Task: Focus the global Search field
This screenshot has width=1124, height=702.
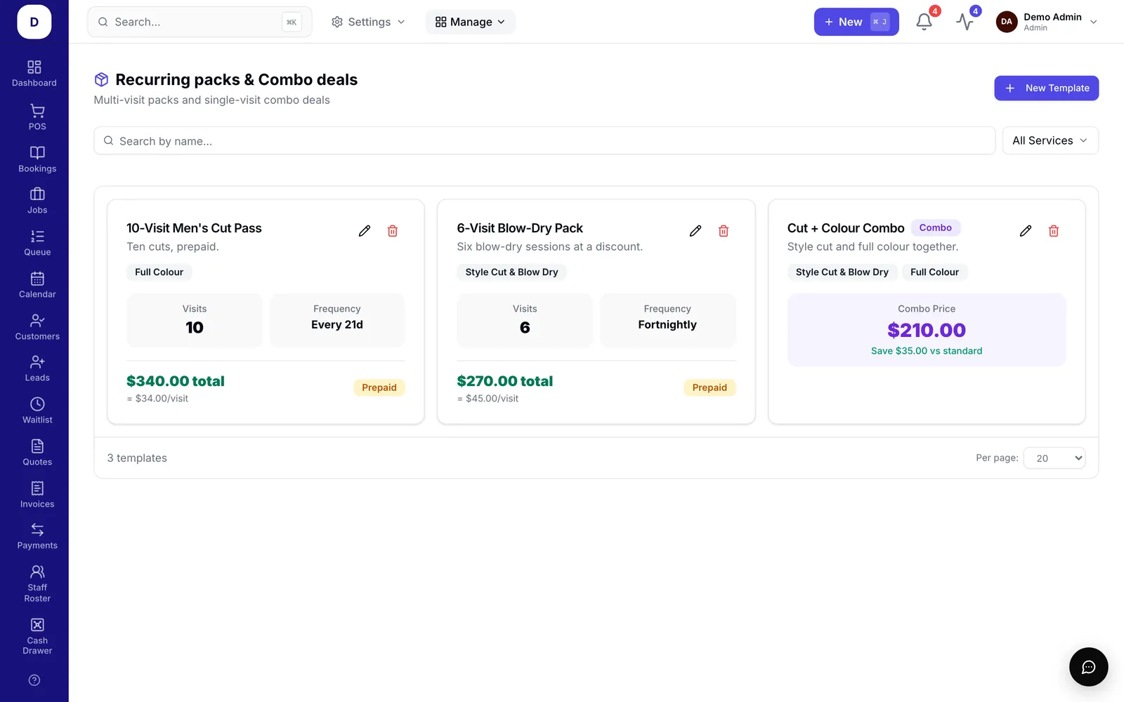Action: pyautogui.click(x=200, y=22)
